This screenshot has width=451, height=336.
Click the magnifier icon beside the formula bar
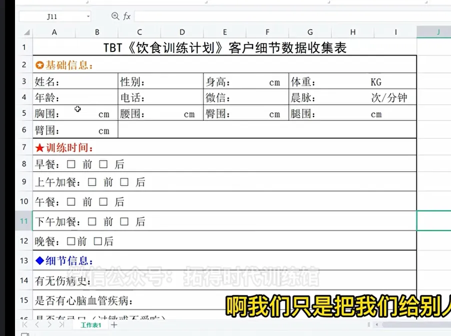click(115, 16)
